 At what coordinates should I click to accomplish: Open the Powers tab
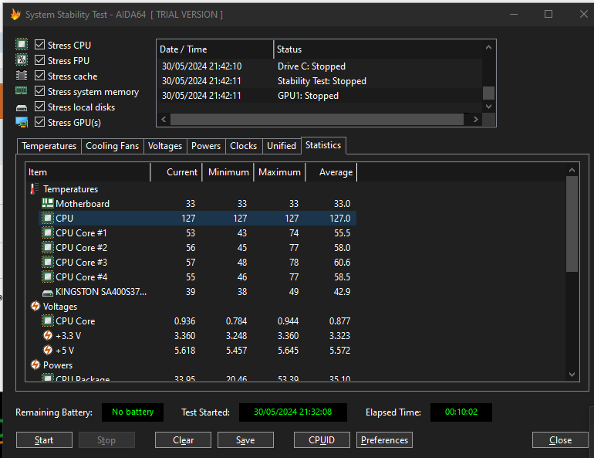click(x=206, y=146)
